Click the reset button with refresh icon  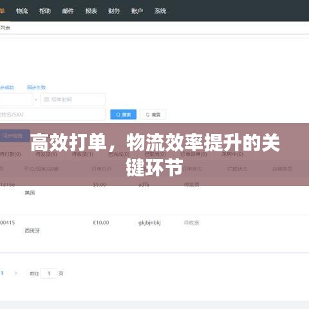153,115
